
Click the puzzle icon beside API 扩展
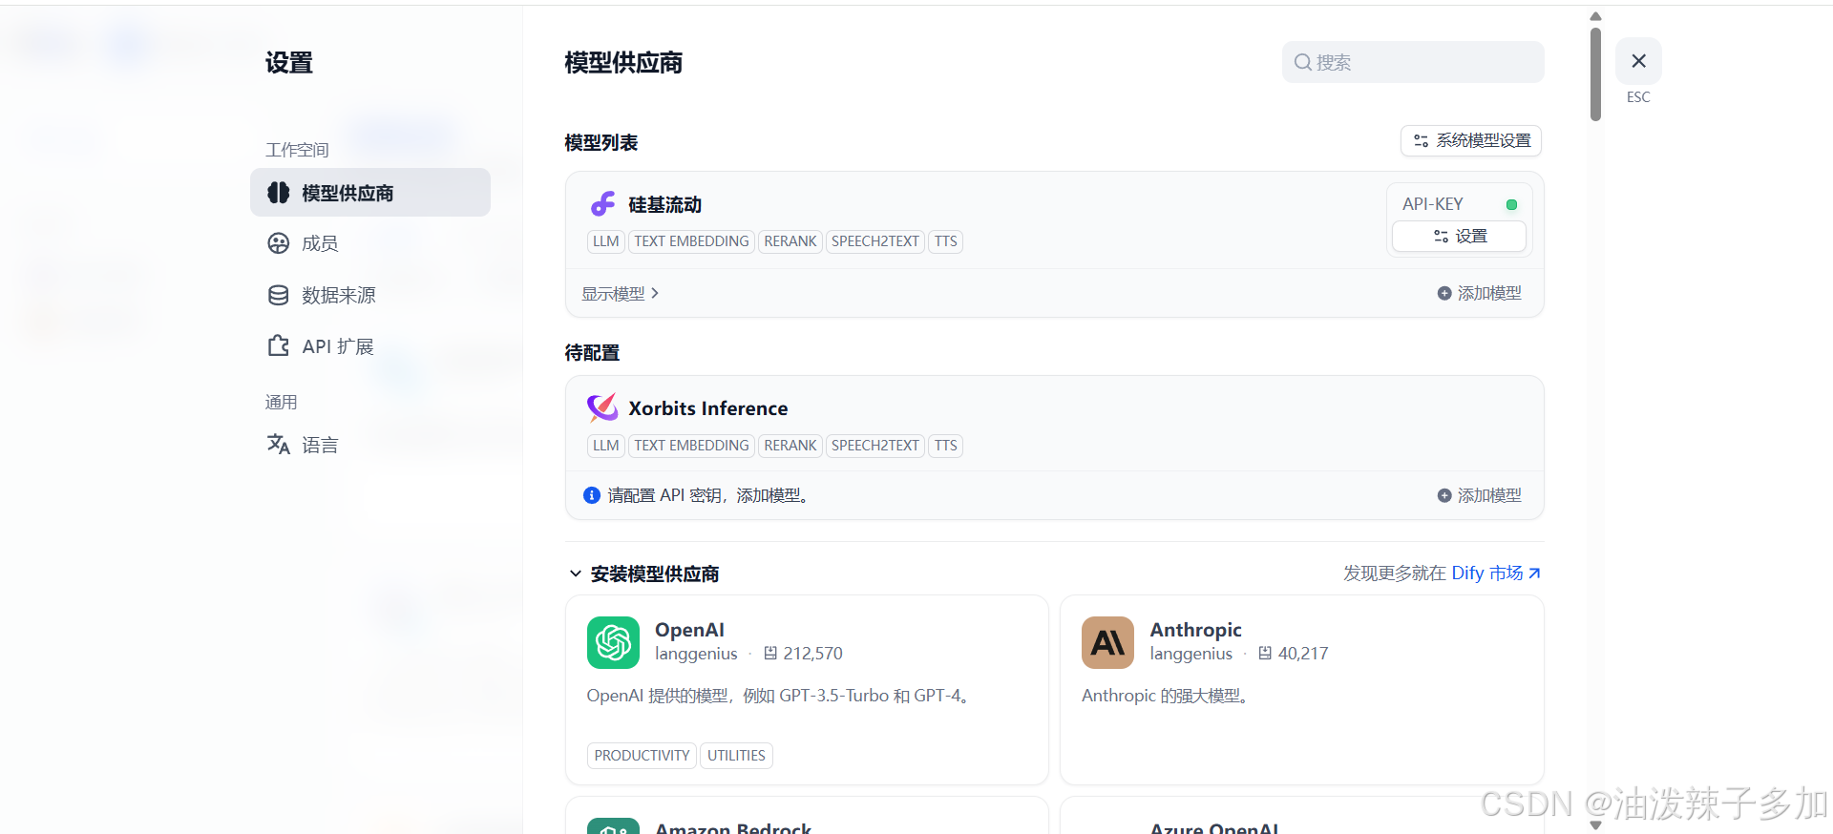coord(278,345)
